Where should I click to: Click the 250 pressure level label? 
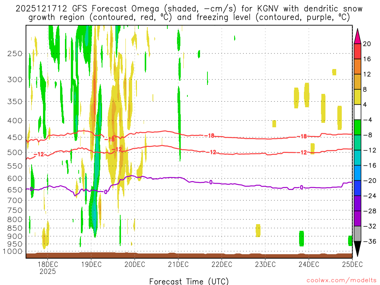point(15,53)
